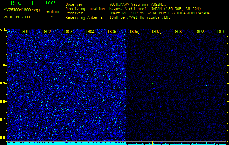Screen dimensions: 229x145
Task: Click the 1802 time marker
Action: 46,32
